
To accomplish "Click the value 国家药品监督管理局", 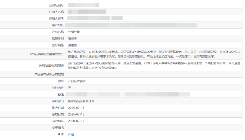I will [81, 101].
